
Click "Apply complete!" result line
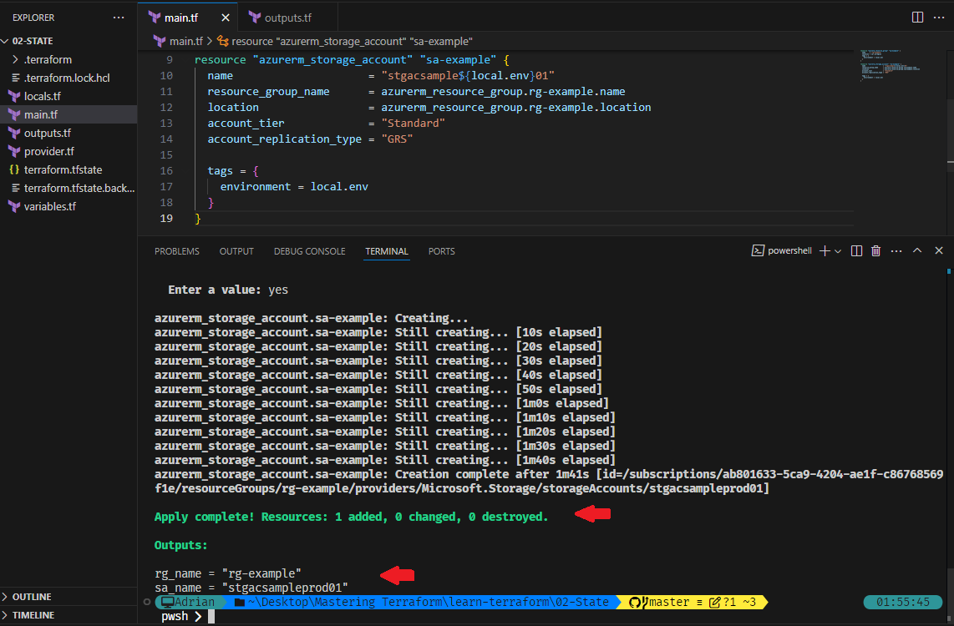tap(351, 517)
